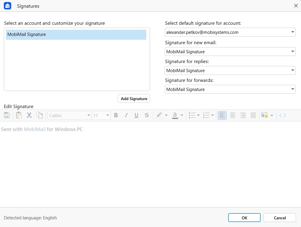The height and width of the screenshot is (227, 301).
Task: Toggle bold formatting
Action: click(x=116, y=115)
